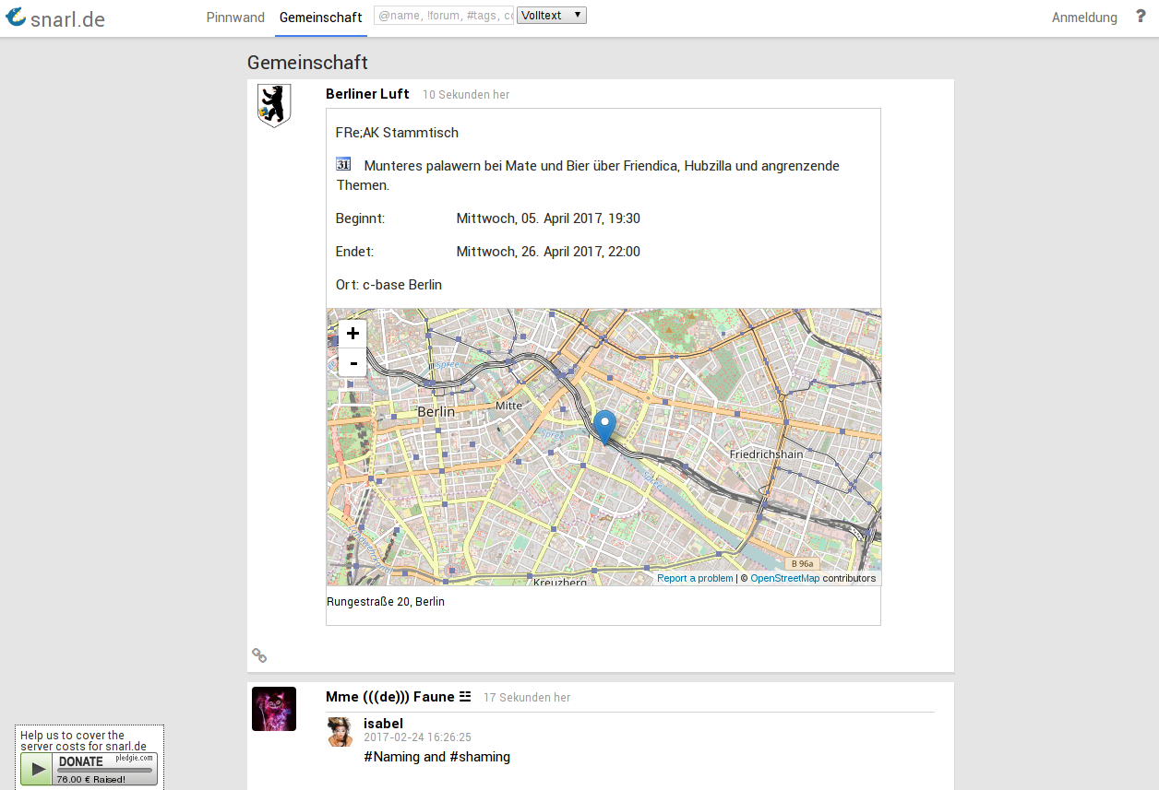Click the calendar event icon in the Stammtisch post
The image size is (1159, 790).
342,163
